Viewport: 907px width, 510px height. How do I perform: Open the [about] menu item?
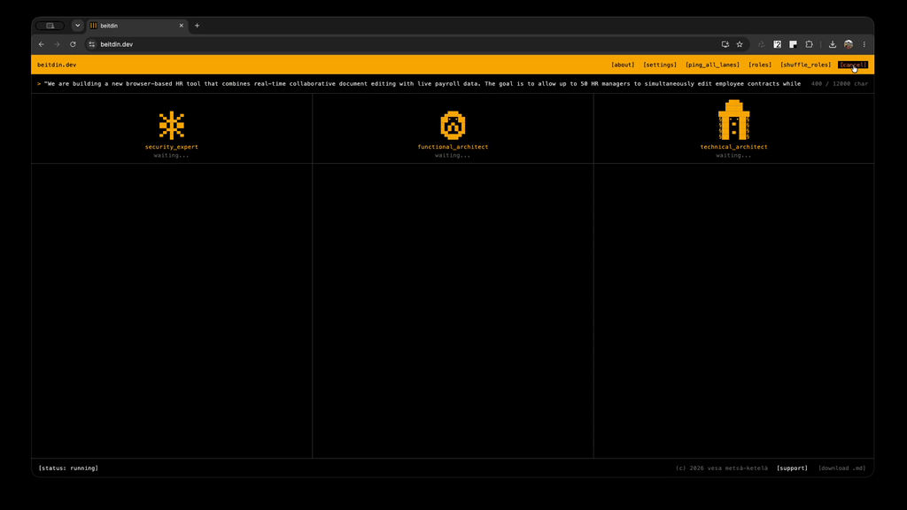coord(623,65)
